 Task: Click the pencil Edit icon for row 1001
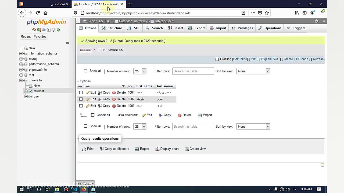(88, 92)
